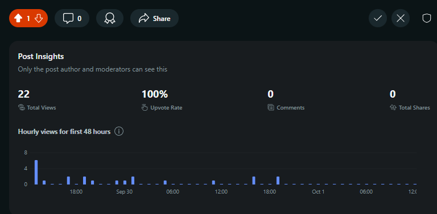Click the first 18:00 axis label
Screen dimensions: 437x214
(76, 192)
